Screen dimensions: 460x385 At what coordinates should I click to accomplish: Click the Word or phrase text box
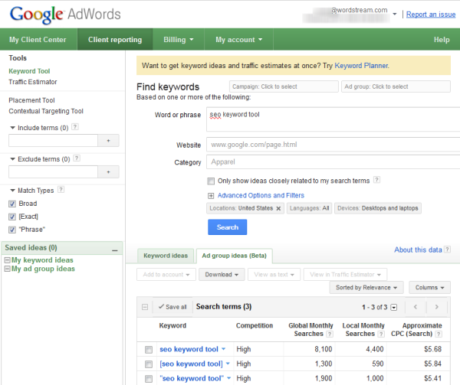pos(333,119)
